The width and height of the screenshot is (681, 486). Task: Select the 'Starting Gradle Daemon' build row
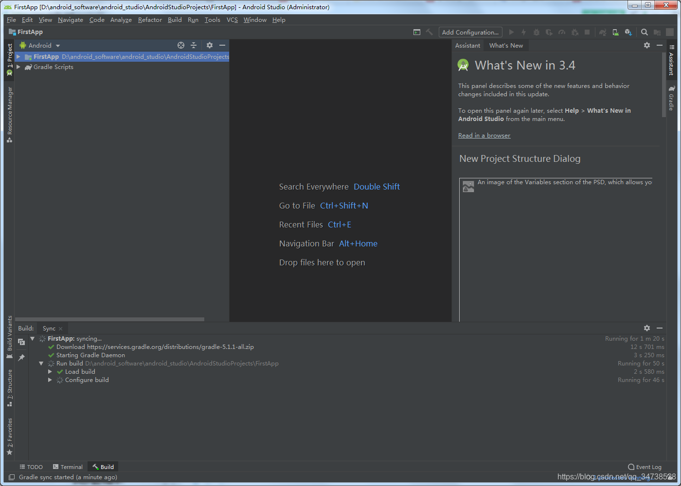click(347, 355)
